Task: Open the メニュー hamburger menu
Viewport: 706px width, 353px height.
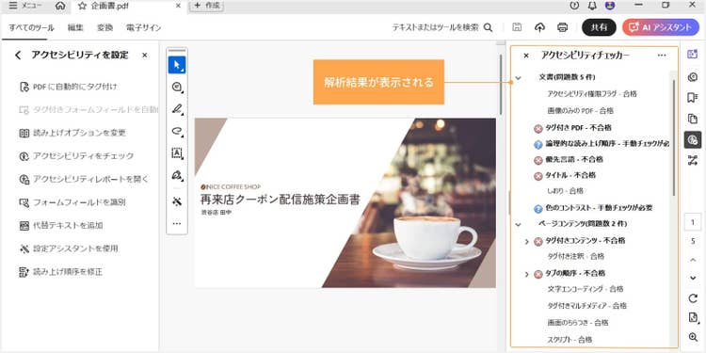Action: tap(25, 6)
